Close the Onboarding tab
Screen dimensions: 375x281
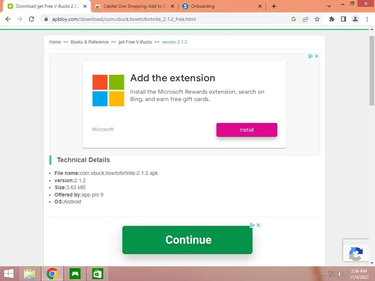click(260, 6)
